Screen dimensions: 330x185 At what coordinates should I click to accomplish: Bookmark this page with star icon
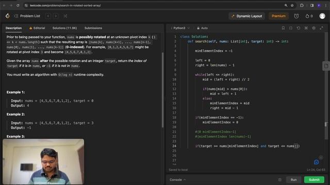pyautogui.click(x=292, y=6)
